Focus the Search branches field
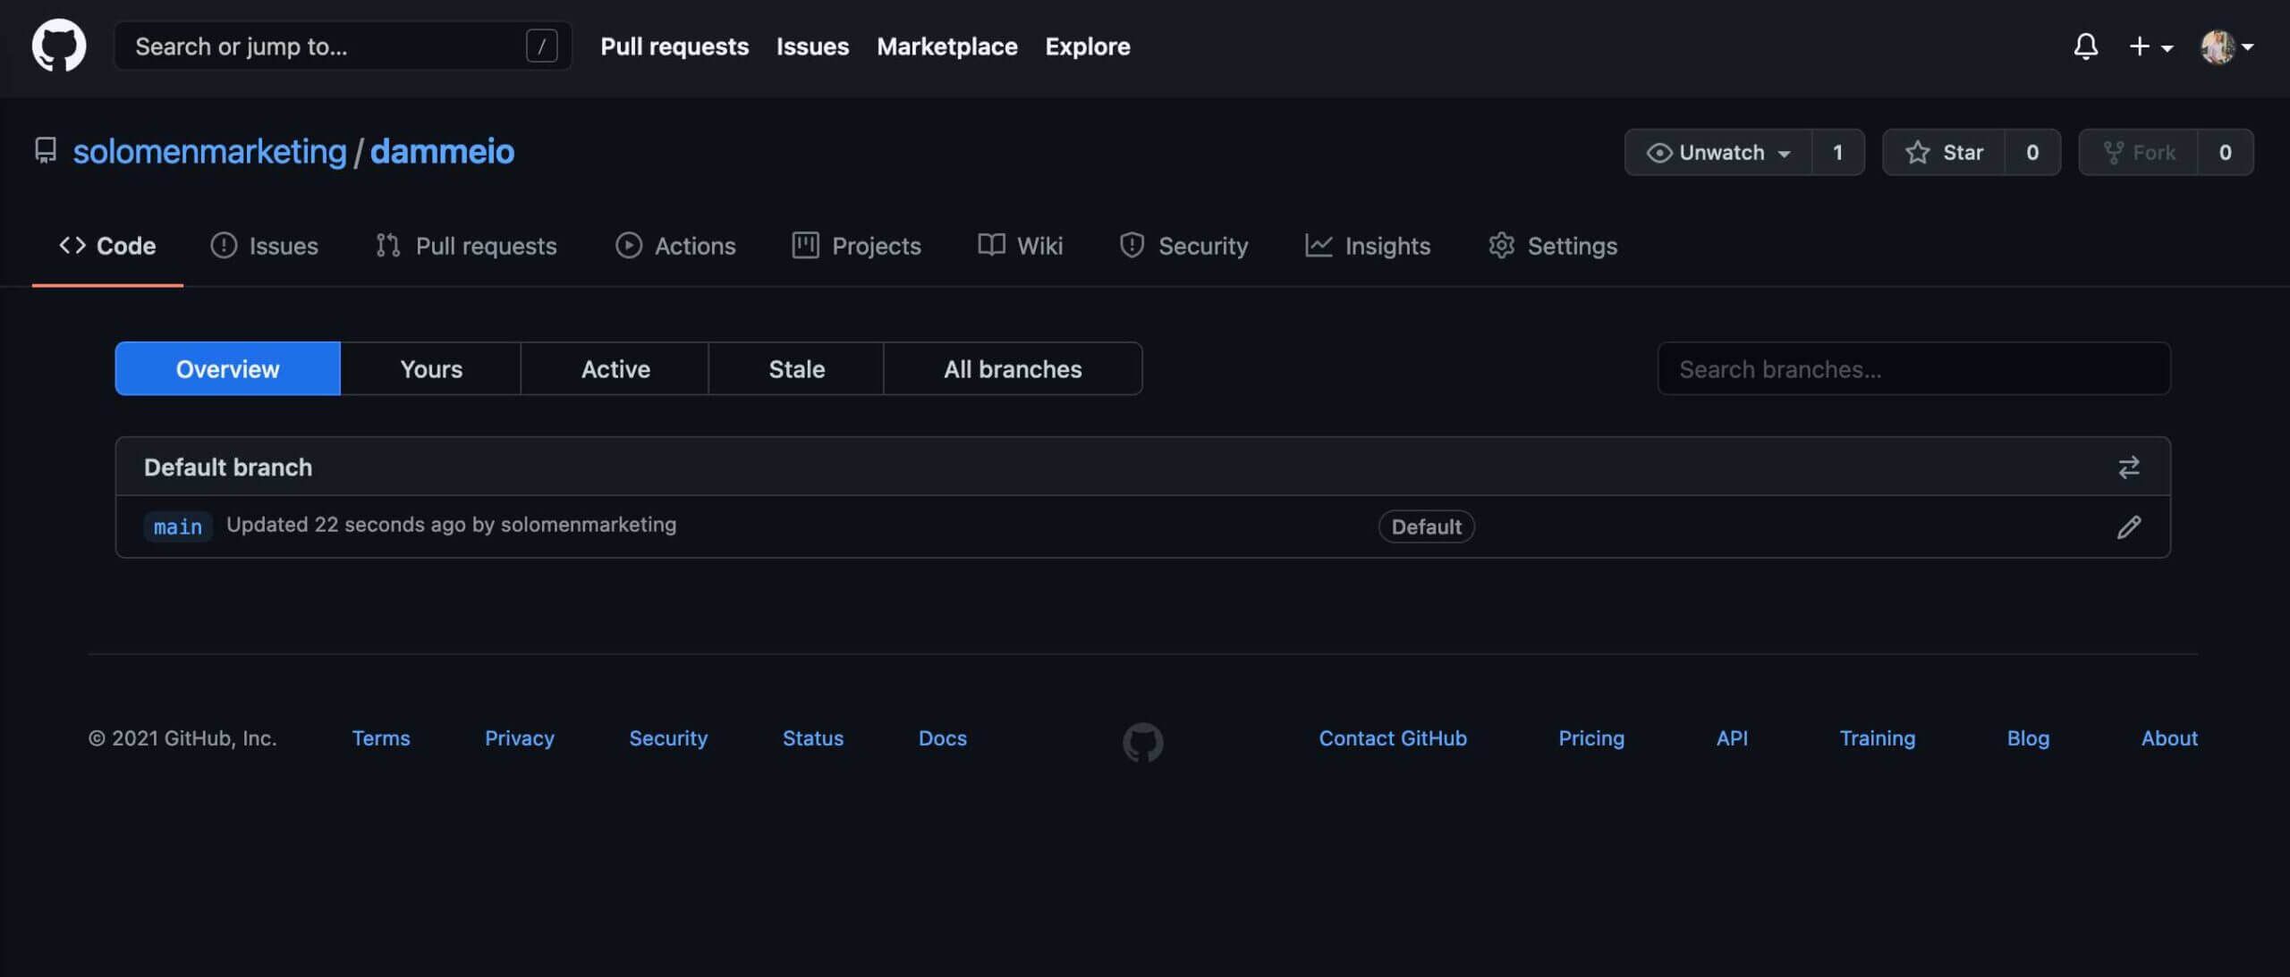 point(1913,368)
